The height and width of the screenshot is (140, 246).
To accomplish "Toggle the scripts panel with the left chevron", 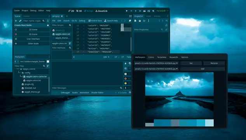I will (74, 57).
